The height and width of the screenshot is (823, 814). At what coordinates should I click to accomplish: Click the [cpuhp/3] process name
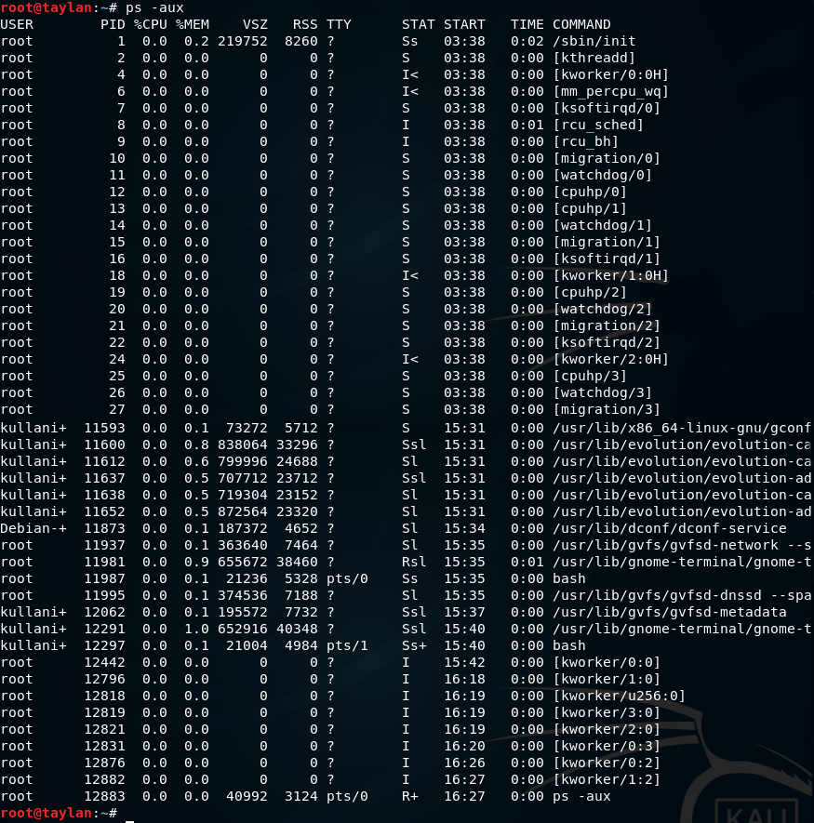(x=590, y=377)
